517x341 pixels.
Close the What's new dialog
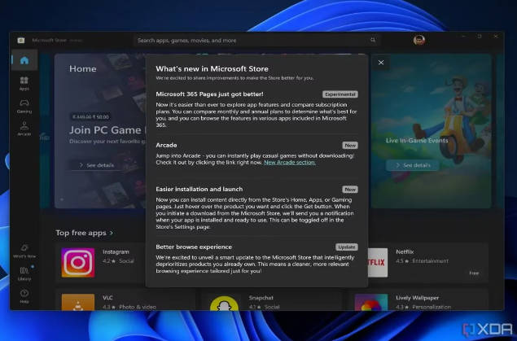click(381, 63)
